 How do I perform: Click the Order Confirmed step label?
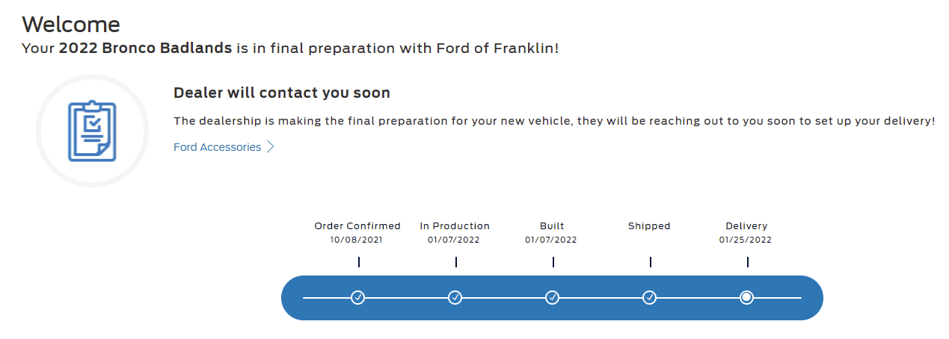357,226
